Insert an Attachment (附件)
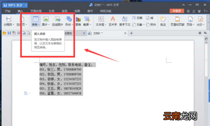210x126 pixels. 151,24
